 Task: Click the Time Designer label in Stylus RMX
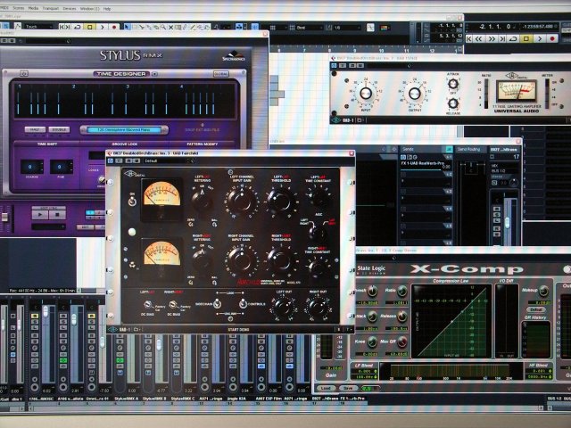(x=121, y=74)
